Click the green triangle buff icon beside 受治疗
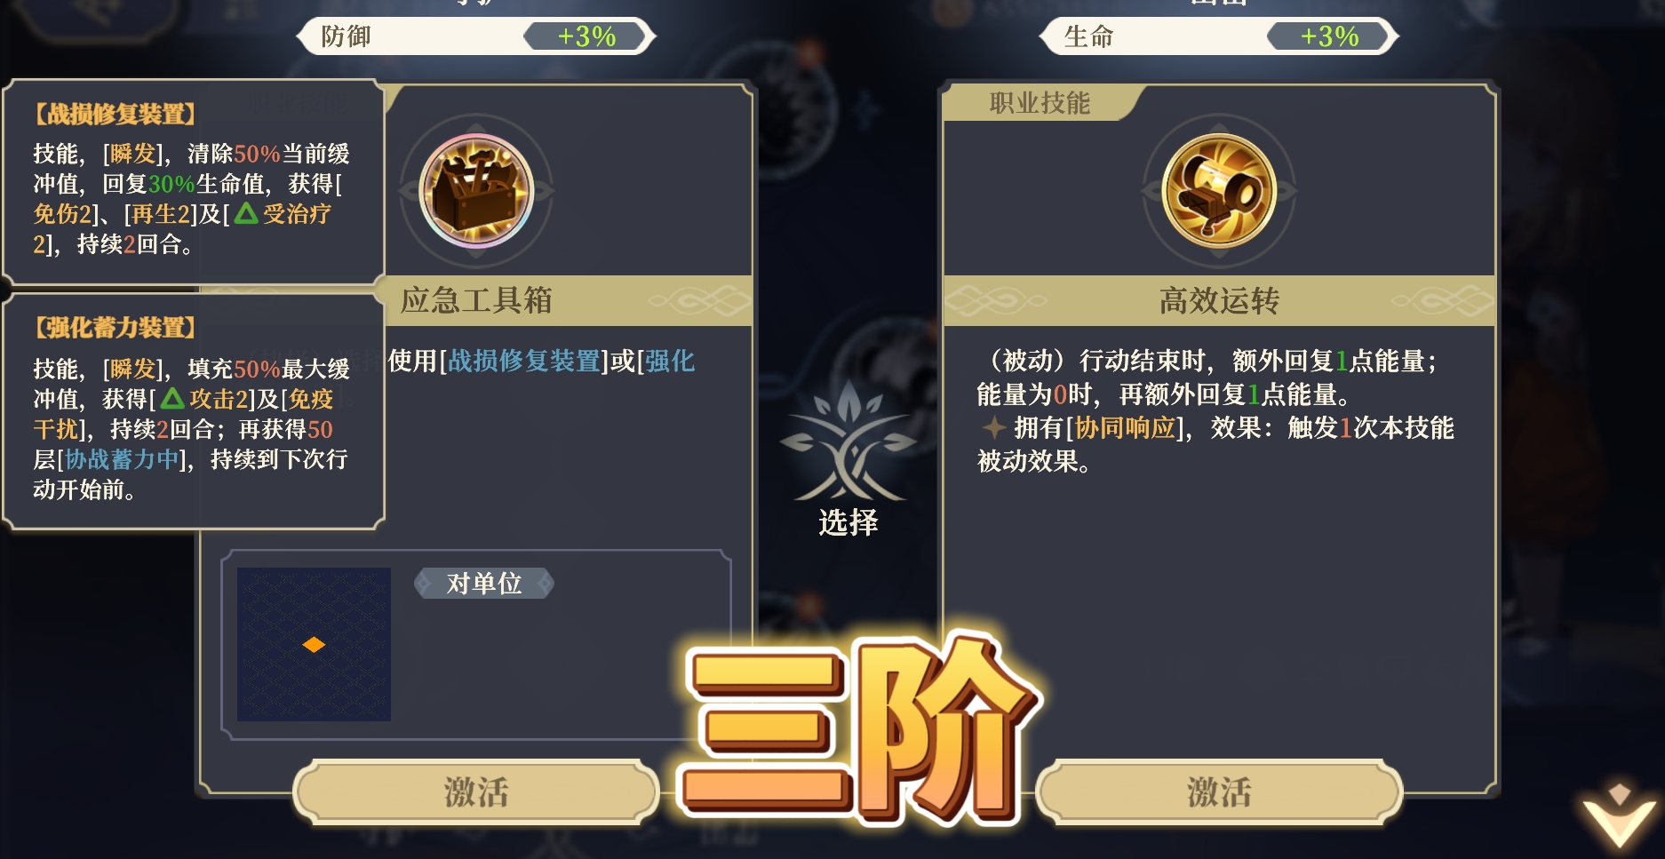 point(246,213)
